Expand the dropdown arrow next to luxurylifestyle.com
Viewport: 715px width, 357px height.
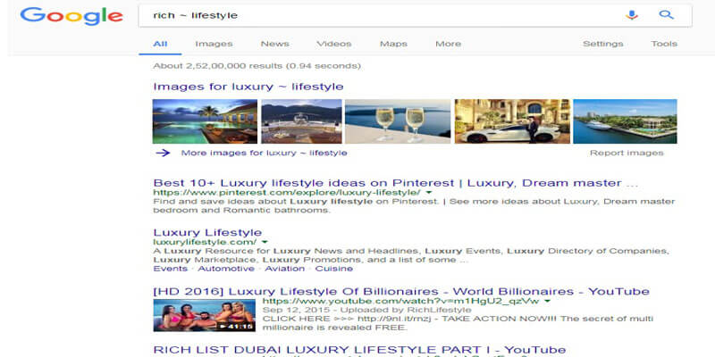[265, 243]
